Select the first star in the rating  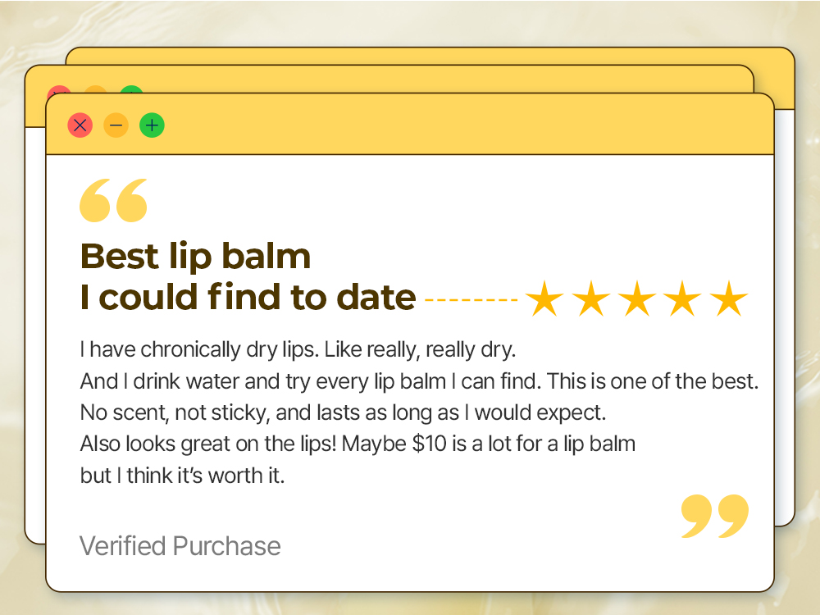[543, 299]
